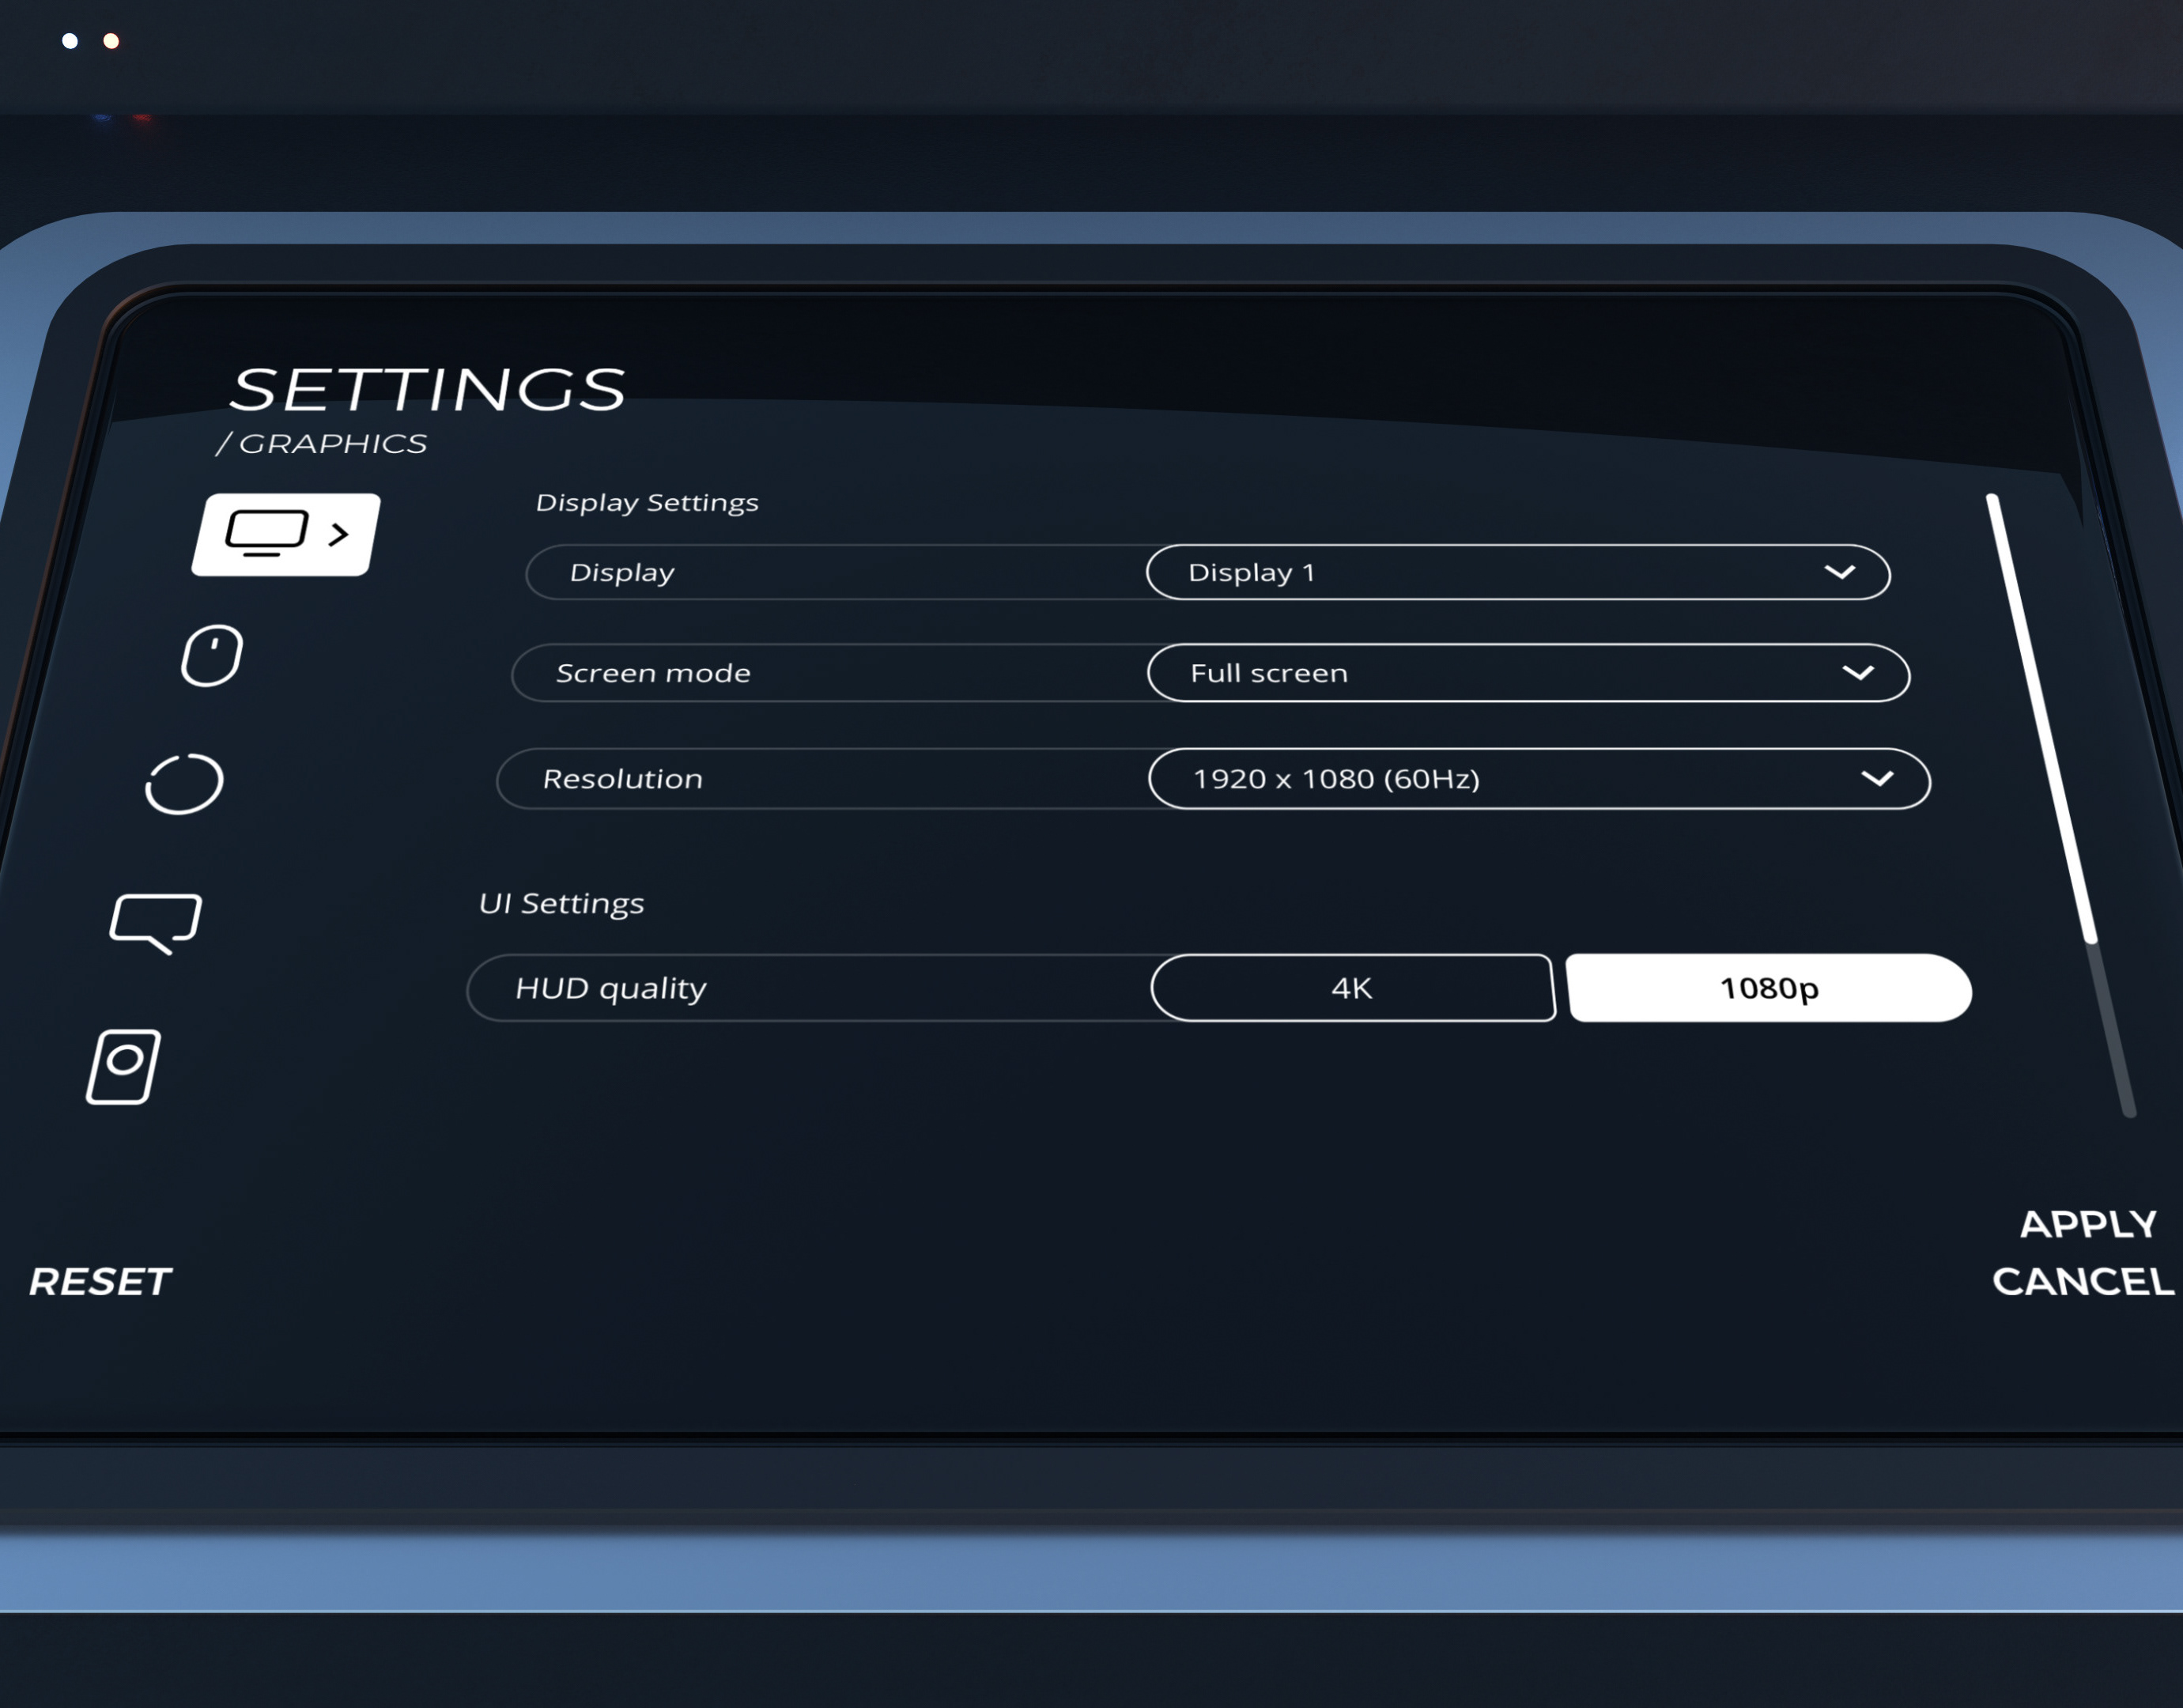Click the 'UI Settings' section heading
This screenshot has width=2183, height=1708.
(x=561, y=904)
